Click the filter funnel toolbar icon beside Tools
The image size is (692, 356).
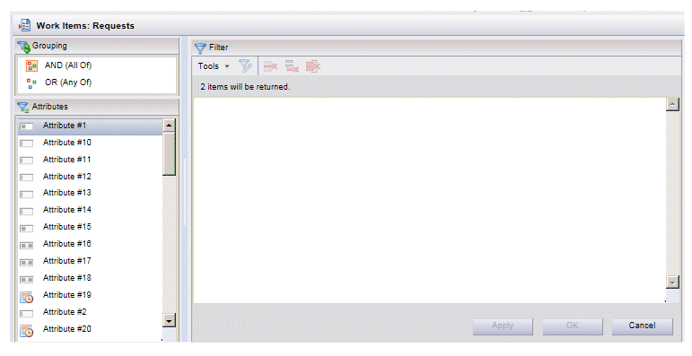(x=245, y=66)
